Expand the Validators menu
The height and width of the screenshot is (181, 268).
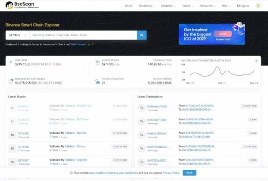(x=168, y=6)
